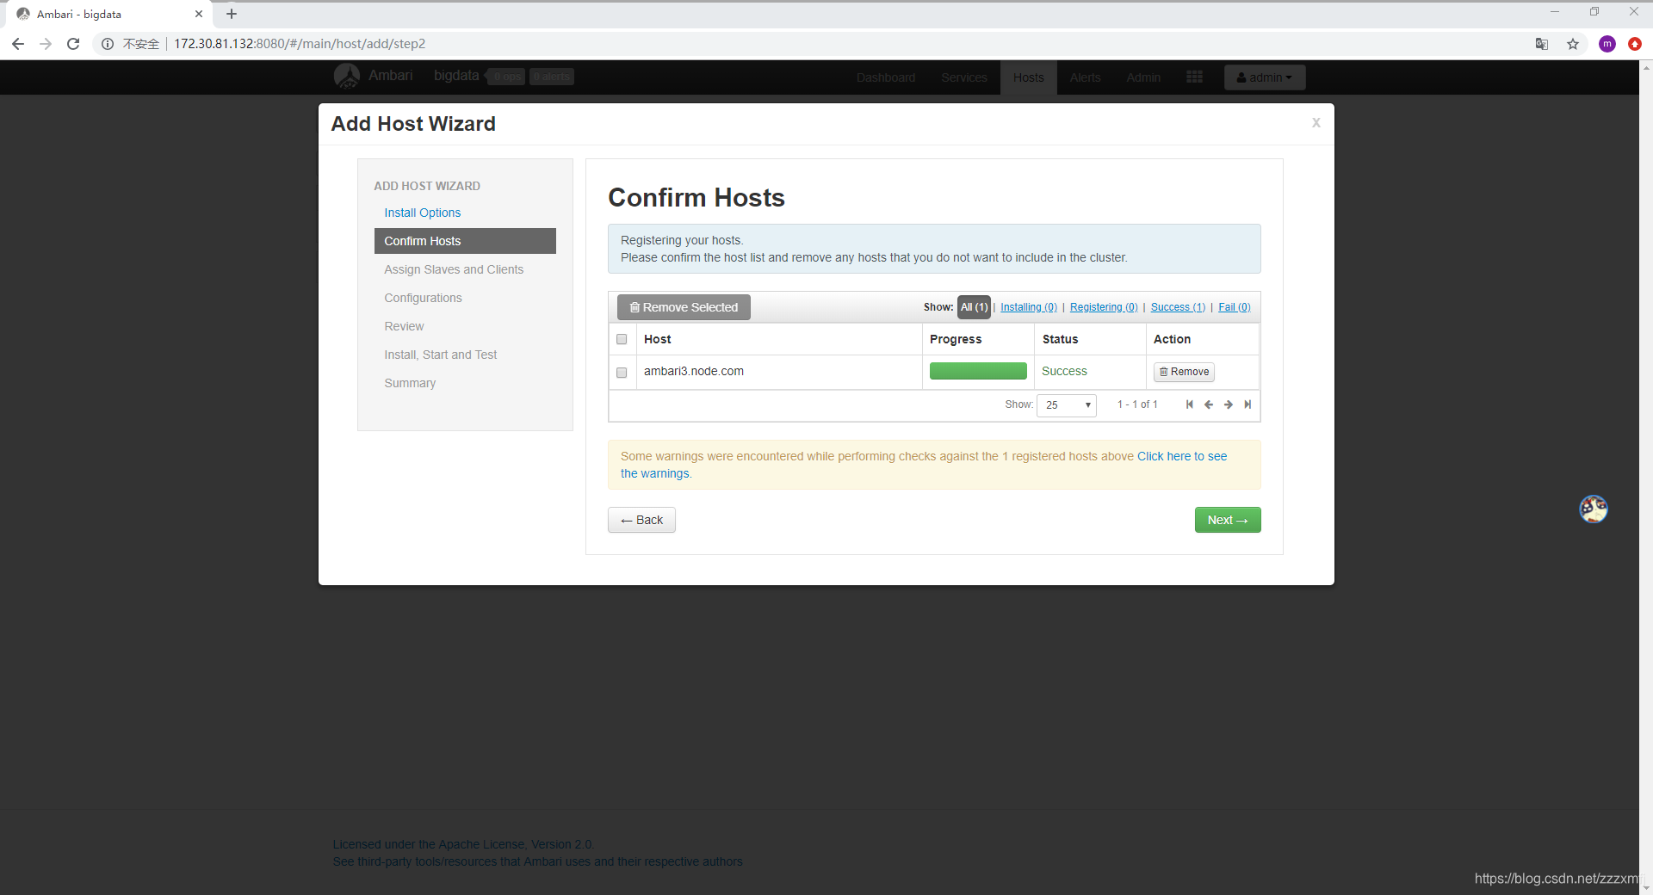
Task: Close the Add Host Wizard dialog
Action: [1316, 123]
